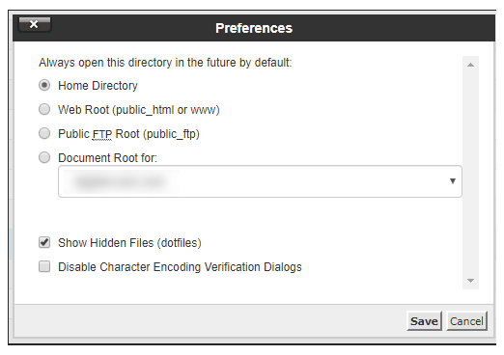The height and width of the screenshot is (355, 504).
Task: Click the Web Root (public_html or www) label
Action: pos(139,110)
